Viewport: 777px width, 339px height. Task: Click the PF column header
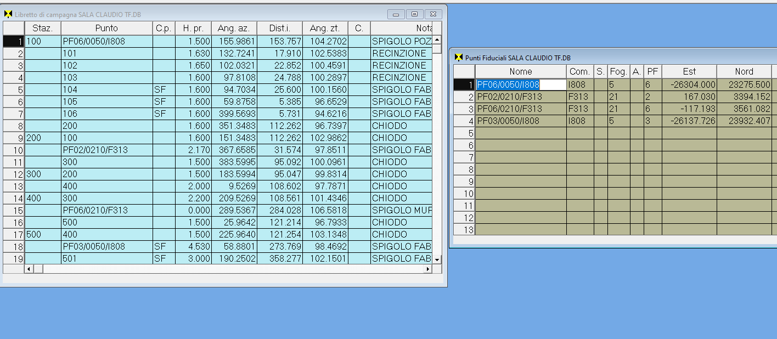tap(652, 71)
